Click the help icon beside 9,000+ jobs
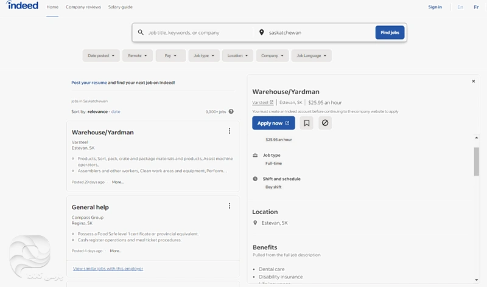487x287 pixels. (231, 112)
